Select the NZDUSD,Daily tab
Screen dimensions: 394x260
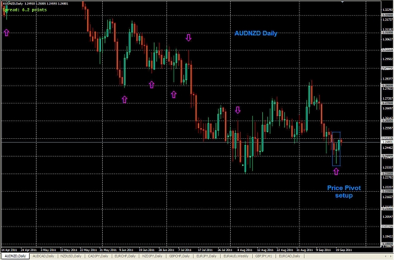(71, 256)
